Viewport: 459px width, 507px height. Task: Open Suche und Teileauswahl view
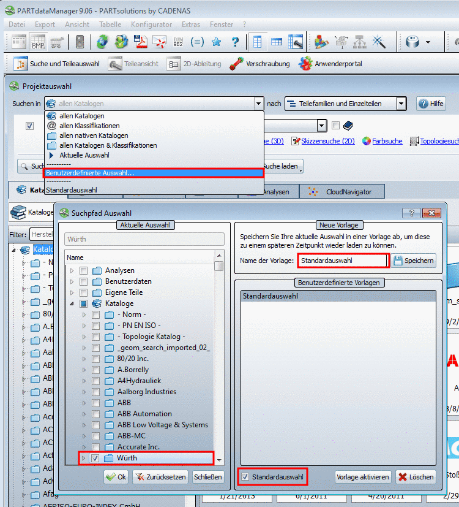click(56, 64)
